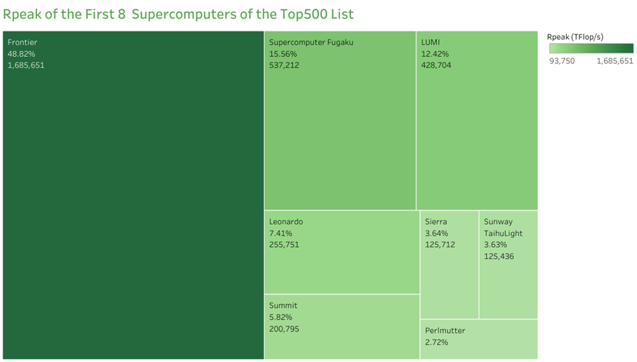Click the chart title about Top500 supercomputers
The height and width of the screenshot is (362, 637).
pos(179,14)
